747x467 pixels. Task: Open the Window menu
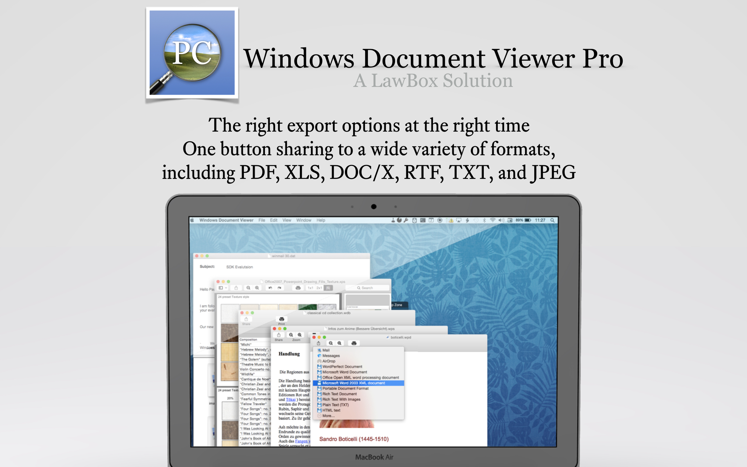click(304, 220)
